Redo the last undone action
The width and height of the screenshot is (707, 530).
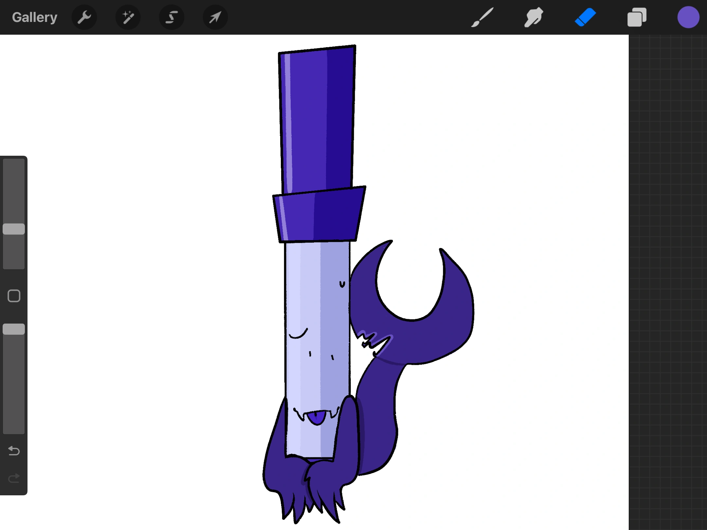[x=14, y=479]
